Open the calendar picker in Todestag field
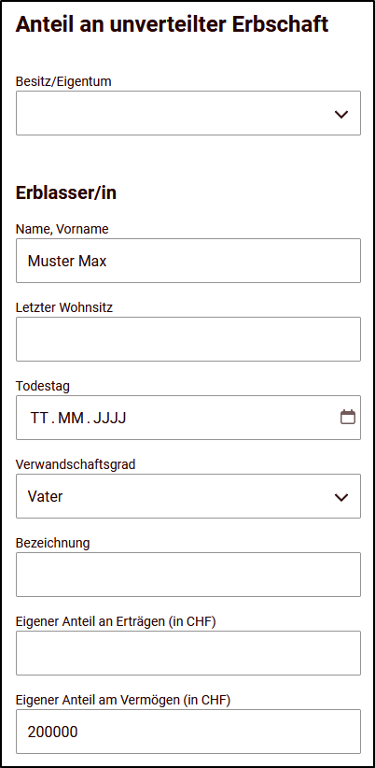375x768 pixels. click(x=348, y=418)
